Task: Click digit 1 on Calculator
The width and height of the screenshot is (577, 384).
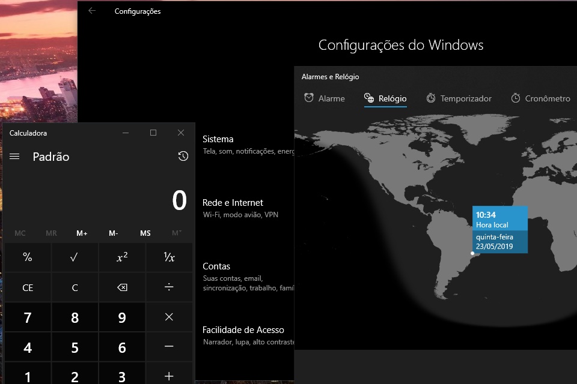Action: [28, 376]
